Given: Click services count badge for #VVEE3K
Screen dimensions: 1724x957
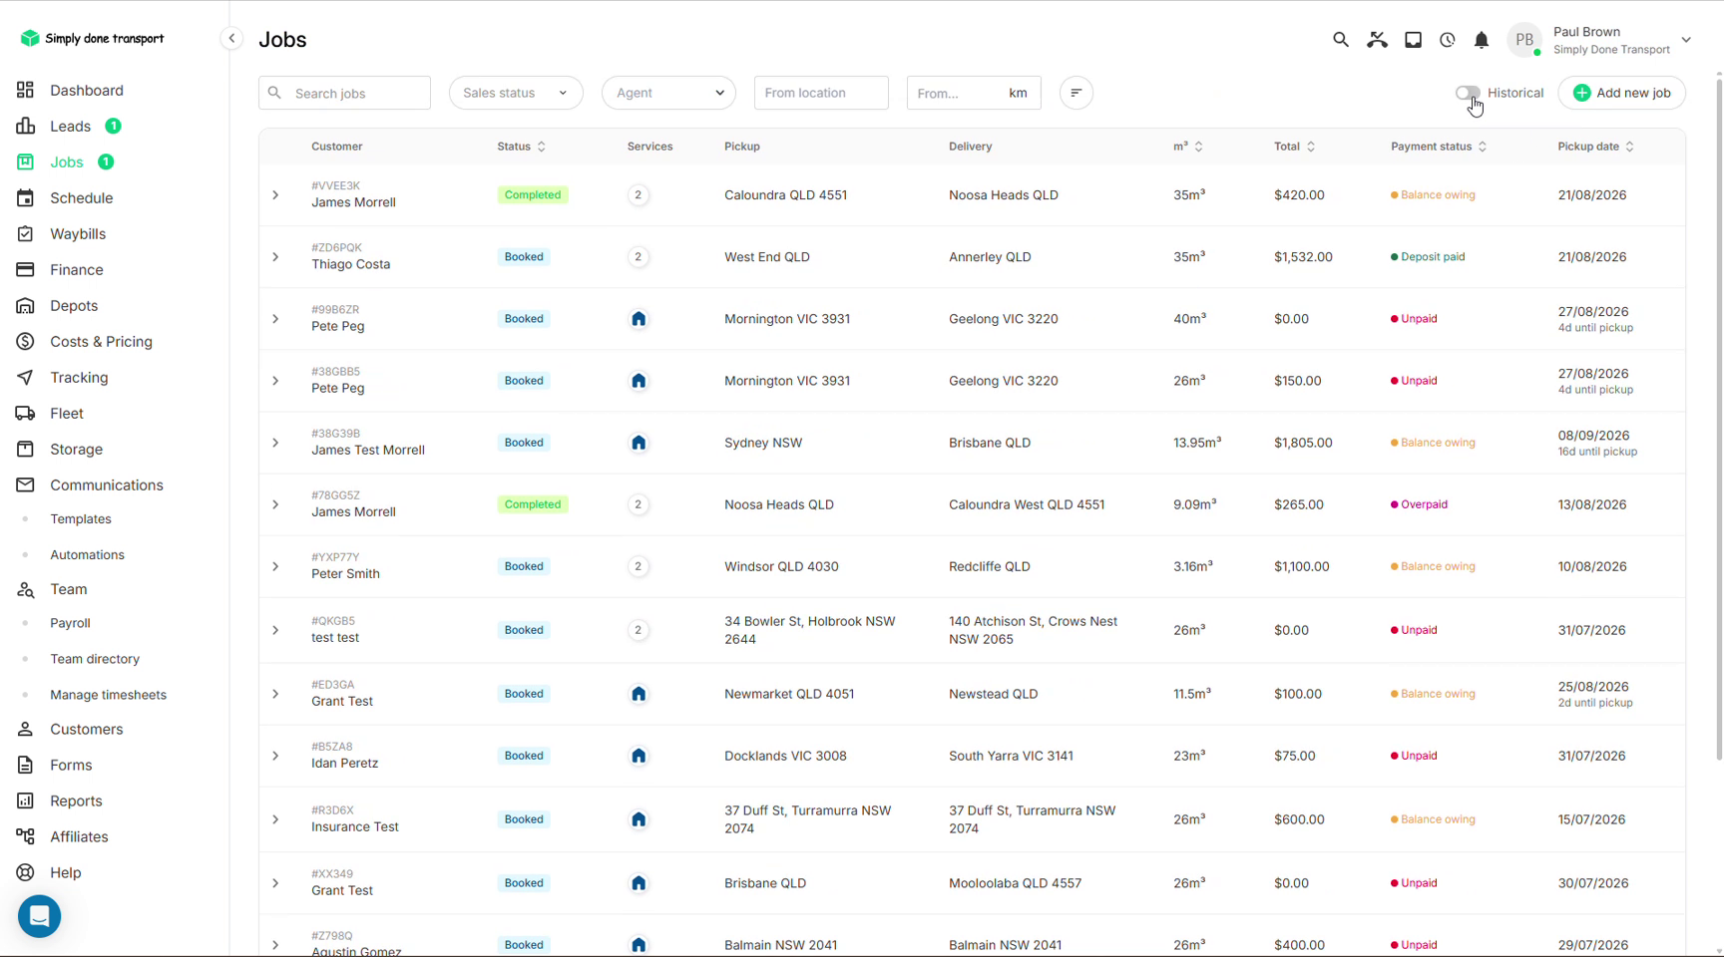Looking at the screenshot, I should (x=639, y=195).
